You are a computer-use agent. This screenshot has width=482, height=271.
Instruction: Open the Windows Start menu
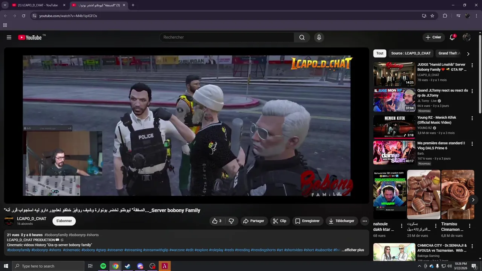(x=6, y=266)
